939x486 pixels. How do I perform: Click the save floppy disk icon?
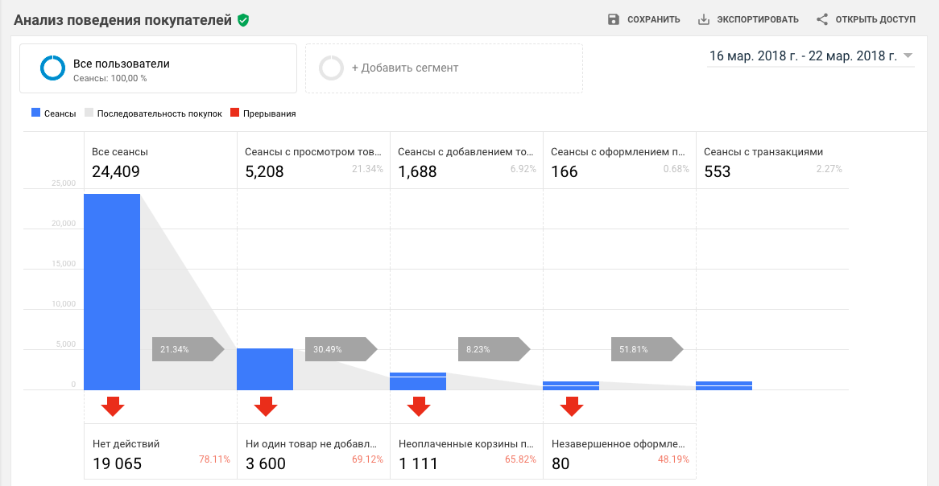(x=614, y=19)
